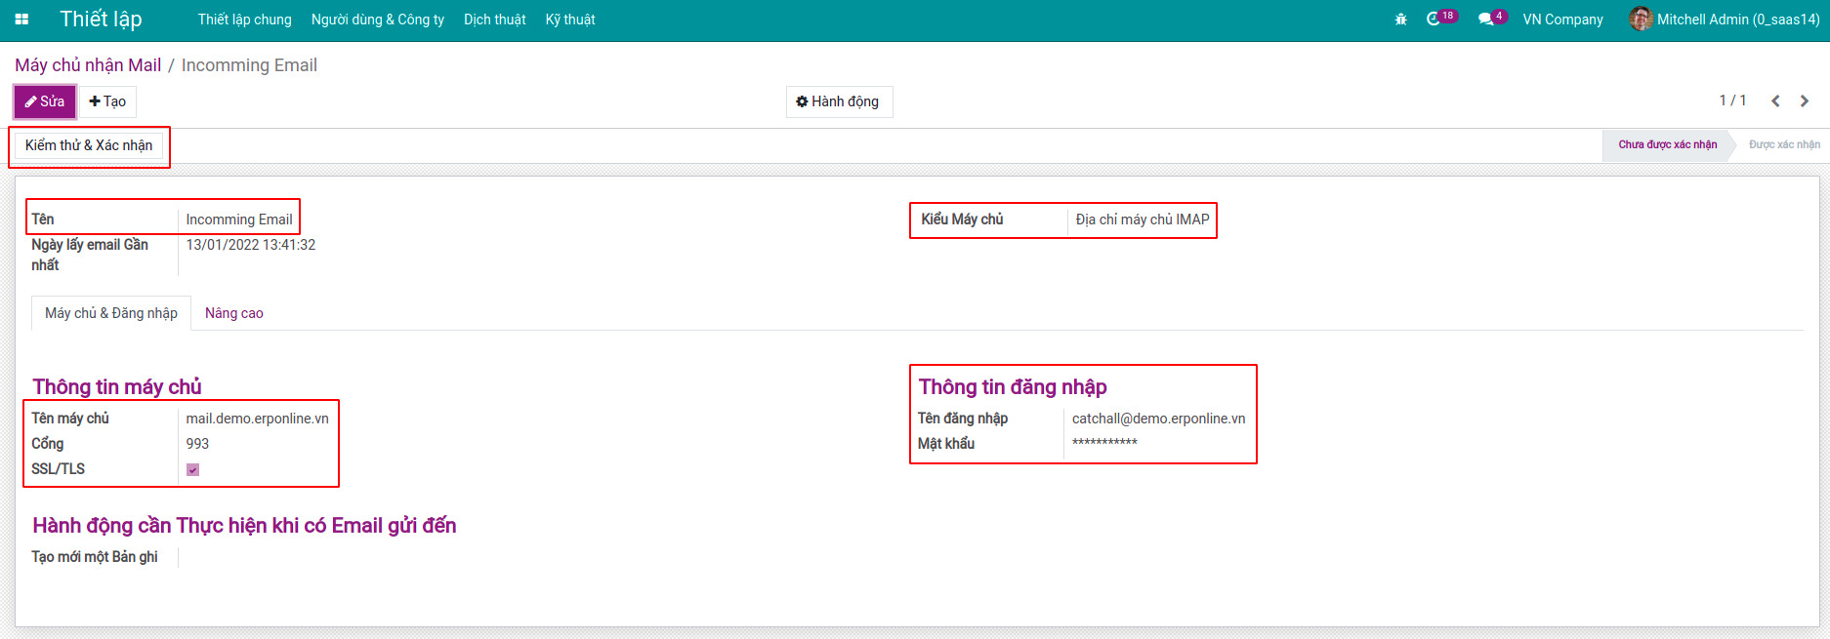Open the Dịch thuật menu
Viewport: 1830px width, 639px height.
494,20
